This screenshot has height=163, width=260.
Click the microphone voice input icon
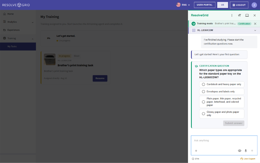pyautogui.click(x=246, y=151)
